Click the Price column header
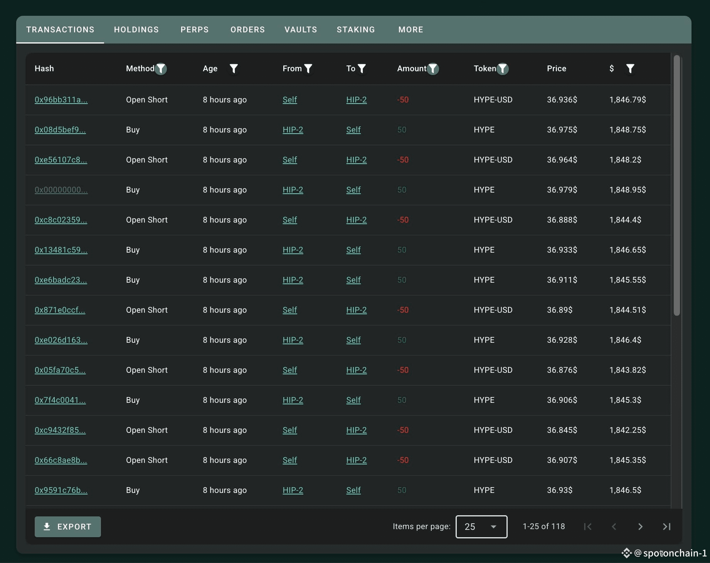Viewport: 710px width, 563px height. coord(557,69)
